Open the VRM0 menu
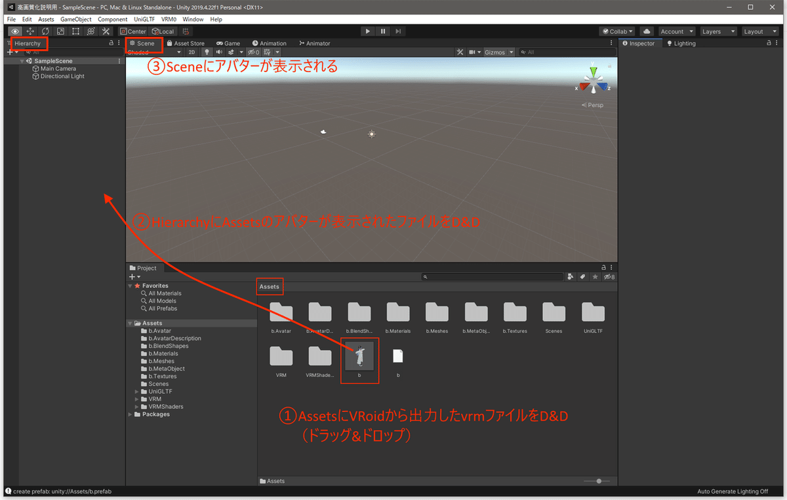The image size is (787, 500). pos(169,19)
